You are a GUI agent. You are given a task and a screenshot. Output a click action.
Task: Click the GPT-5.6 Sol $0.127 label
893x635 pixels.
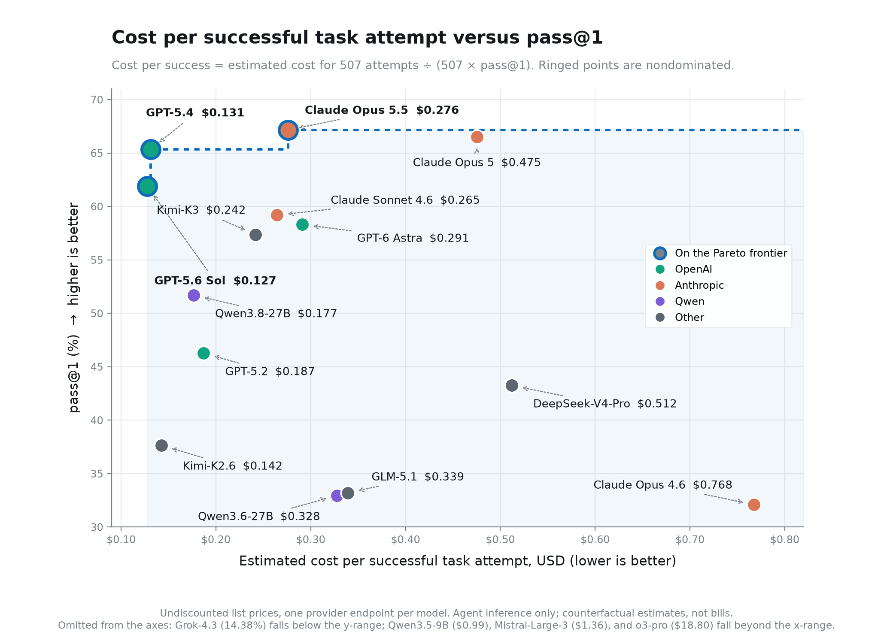point(215,281)
